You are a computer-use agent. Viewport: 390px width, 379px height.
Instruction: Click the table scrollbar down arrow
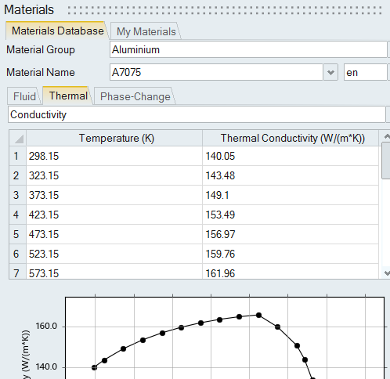(x=386, y=273)
